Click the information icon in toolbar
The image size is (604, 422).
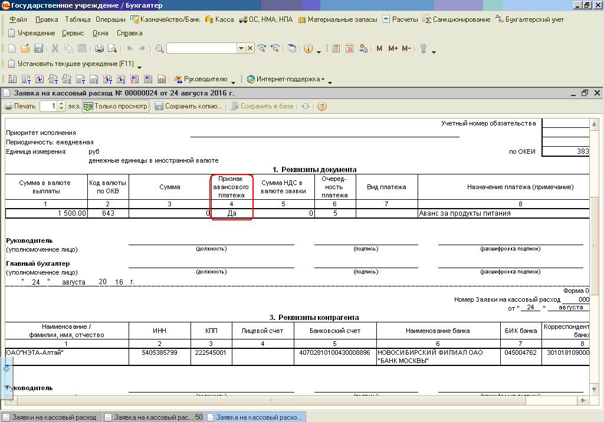click(308, 48)
